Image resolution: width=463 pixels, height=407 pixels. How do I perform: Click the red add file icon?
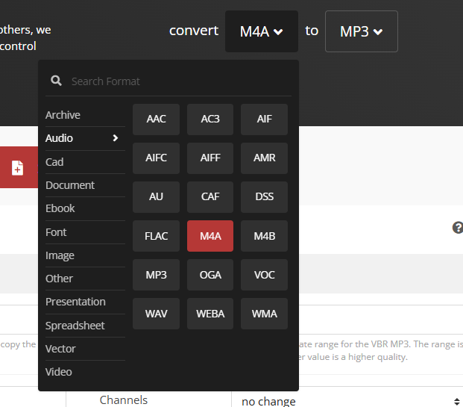pyautogui.click(x=17, y=168)
